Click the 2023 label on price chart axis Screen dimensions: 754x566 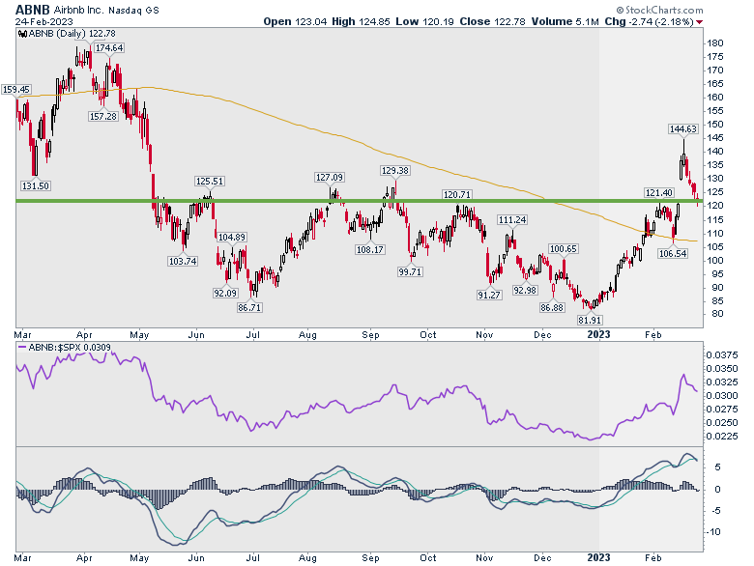pyautogui.click(x=599, y=334)
